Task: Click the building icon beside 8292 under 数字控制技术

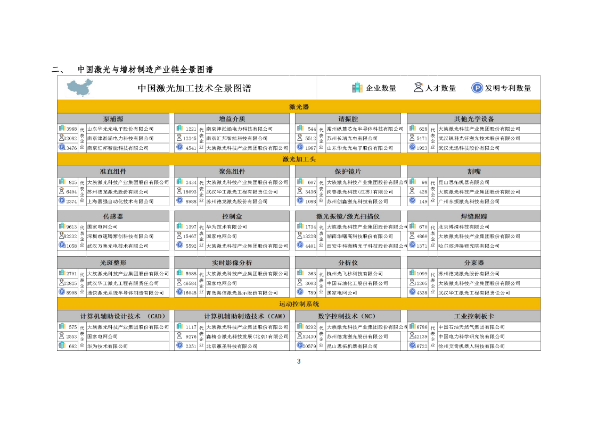Action: tap(300, 327)
